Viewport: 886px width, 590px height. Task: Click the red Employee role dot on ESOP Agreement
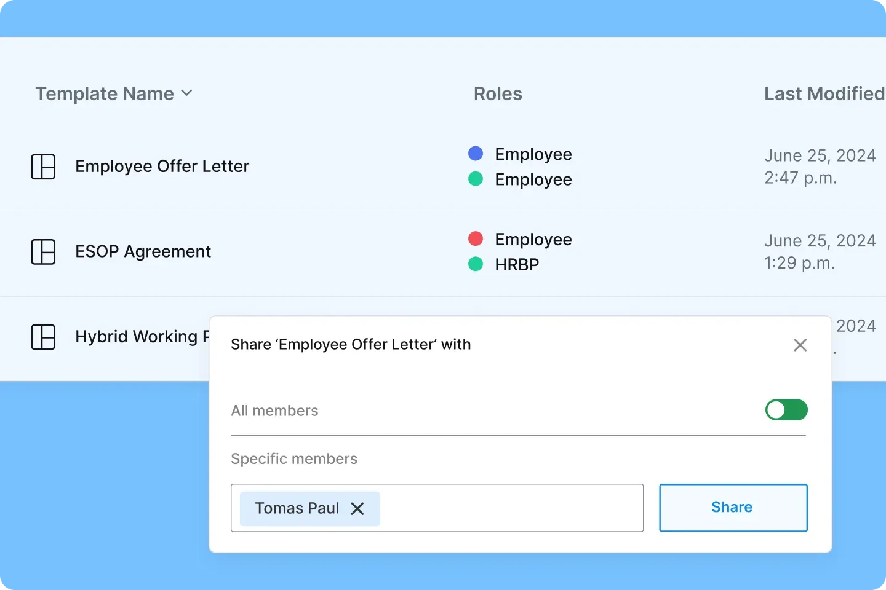click(x=476, y=238)
